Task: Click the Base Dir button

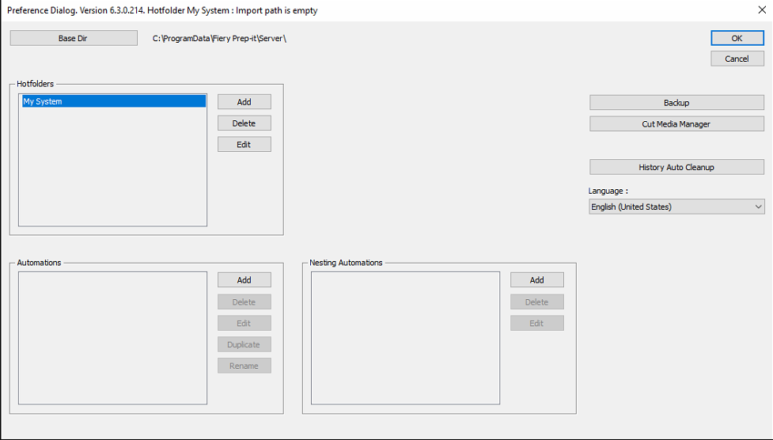Action: coord(73,38)
